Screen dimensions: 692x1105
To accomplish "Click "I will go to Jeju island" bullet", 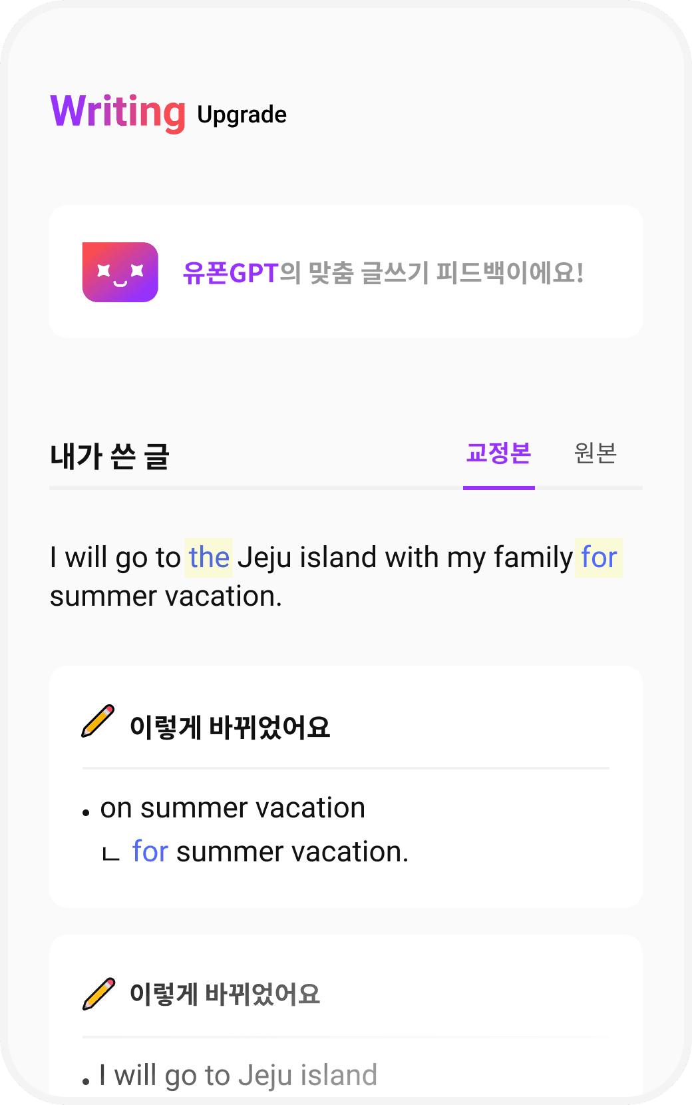I will (238, 1075).
